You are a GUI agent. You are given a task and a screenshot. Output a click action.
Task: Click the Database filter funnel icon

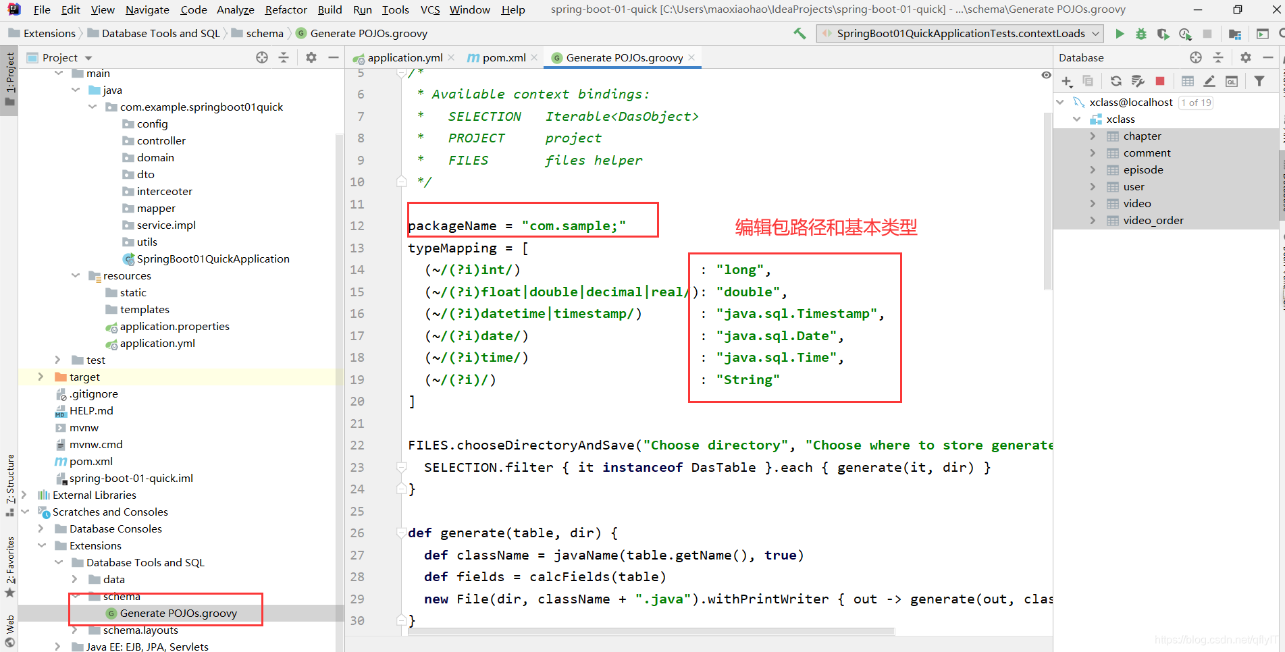(x=1259, y=82)
